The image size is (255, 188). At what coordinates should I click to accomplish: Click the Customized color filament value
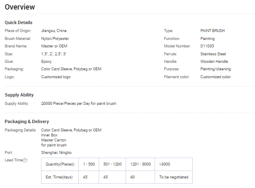pyautogui.click(x=216, y=77)
